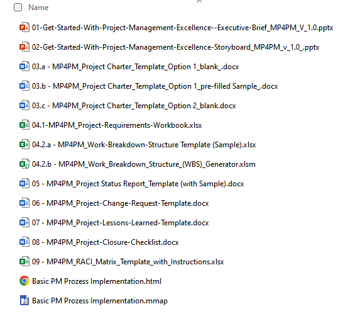The width and height of the screenshot is (363, 326).
Task: Tick the select-all checkbox beside Name
Action: click(18, 8)
